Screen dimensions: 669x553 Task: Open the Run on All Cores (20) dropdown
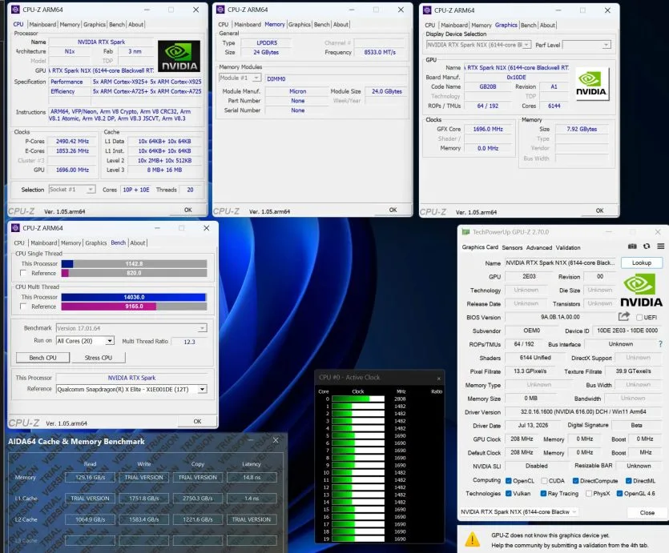(x=86, y=341)
